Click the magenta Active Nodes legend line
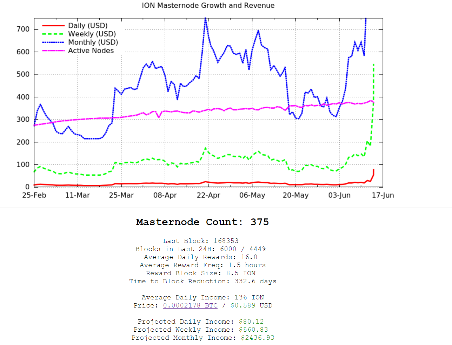This screenshot has width=452, height=345. click(x=53, y=51)
